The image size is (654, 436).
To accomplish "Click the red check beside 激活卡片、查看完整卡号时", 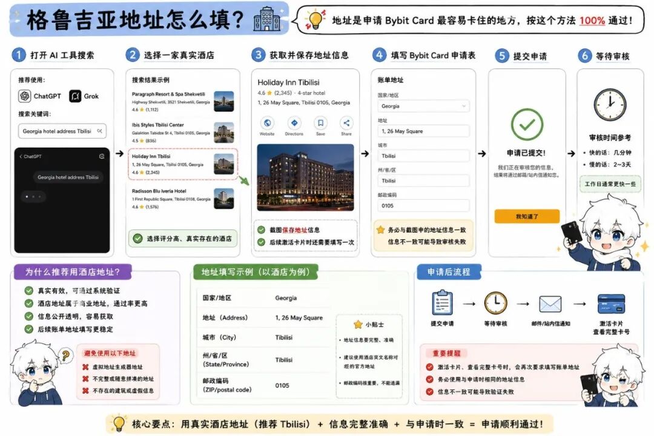I will 429,367.
